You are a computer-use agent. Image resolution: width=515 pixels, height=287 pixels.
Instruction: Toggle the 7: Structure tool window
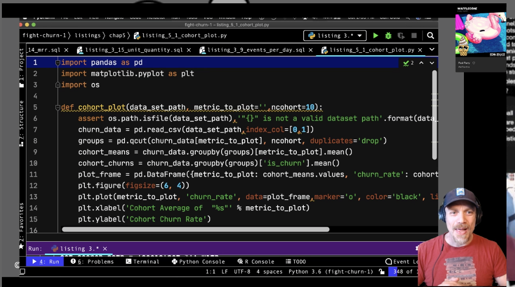tap(22, 123)
